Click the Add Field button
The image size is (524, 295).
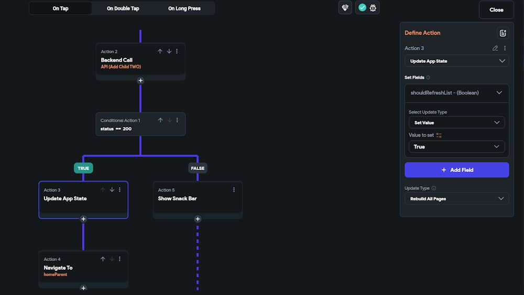coord(456,170)
